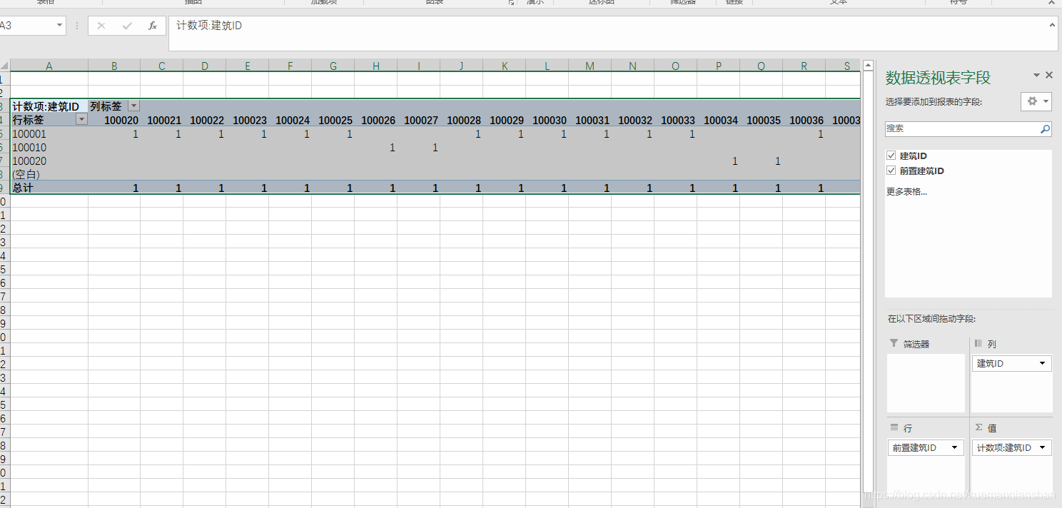Image resolution: width=1062 pixels, height=508 pixels.
Task: Toggle the 前置建筑ID field checkbox
Action: 891,171
